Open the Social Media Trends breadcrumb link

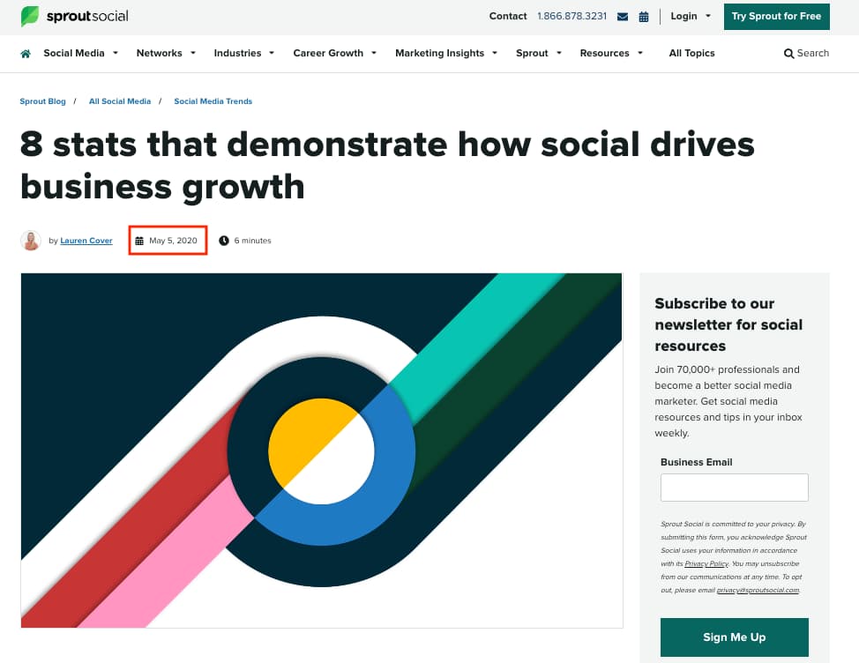point(213,101)
